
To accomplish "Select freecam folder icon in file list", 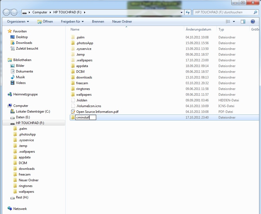I will pyautogui.click(x=73, y=83).
